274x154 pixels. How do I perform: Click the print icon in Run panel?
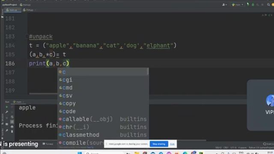point(12,127)
